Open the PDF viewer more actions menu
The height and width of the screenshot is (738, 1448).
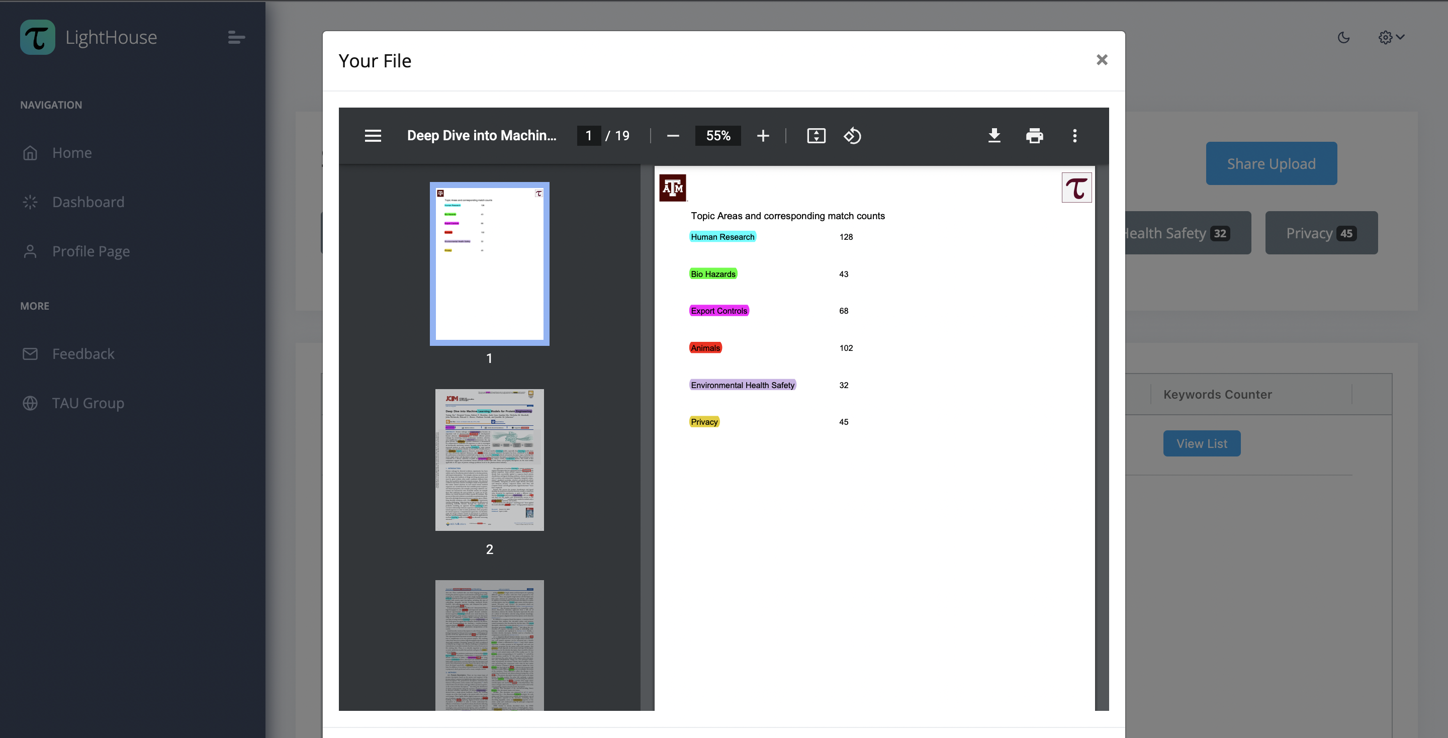pyautogui.click(x=1075, y=136)
